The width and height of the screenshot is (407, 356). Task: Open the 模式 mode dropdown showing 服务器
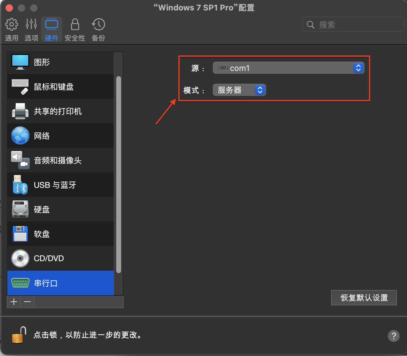pyautogui.click(x=239, y=90)
